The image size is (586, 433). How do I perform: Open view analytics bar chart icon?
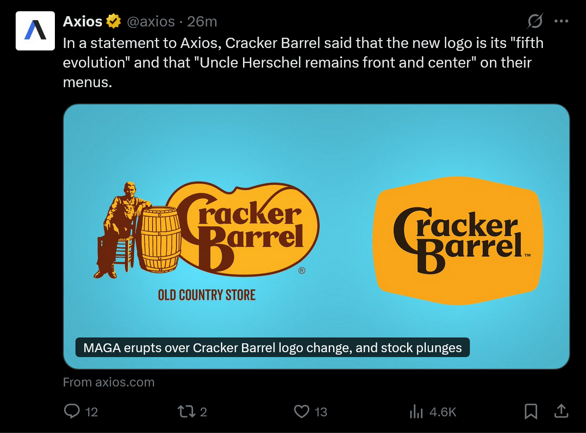tap(416, 411)
